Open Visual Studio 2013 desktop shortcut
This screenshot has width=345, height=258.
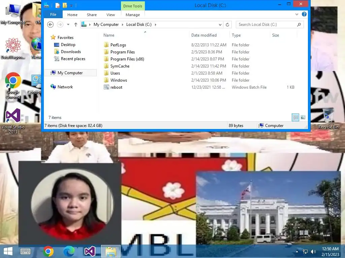[13, 121]
